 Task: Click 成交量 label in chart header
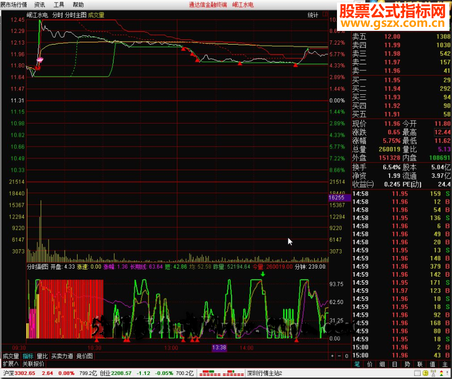point(96,15)
